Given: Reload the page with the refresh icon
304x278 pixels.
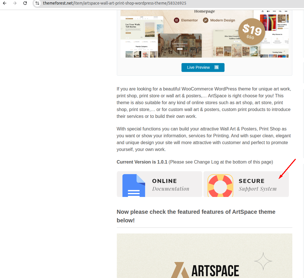Looking at the screenshot, I should point(25,3).
